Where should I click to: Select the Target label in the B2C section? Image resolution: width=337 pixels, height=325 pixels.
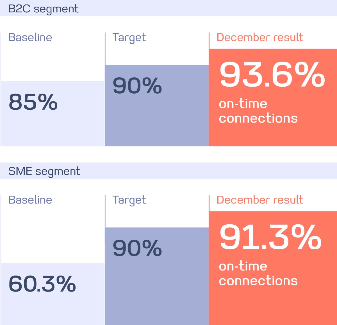click(x=129, y=37)
